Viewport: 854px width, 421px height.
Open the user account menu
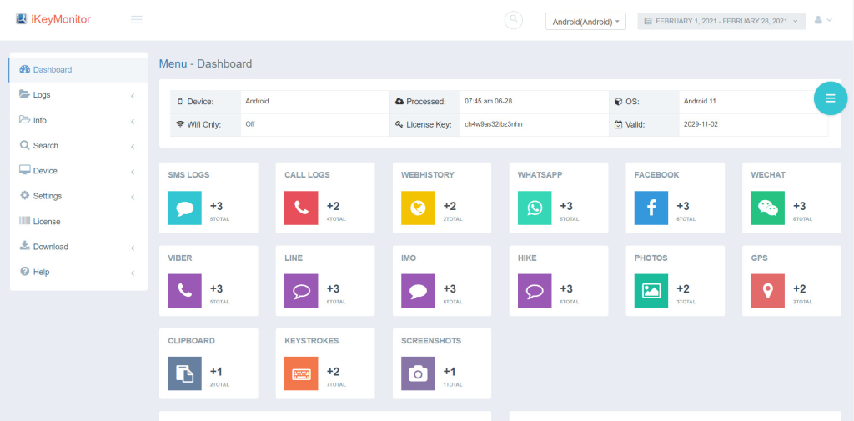pos(823,20)
